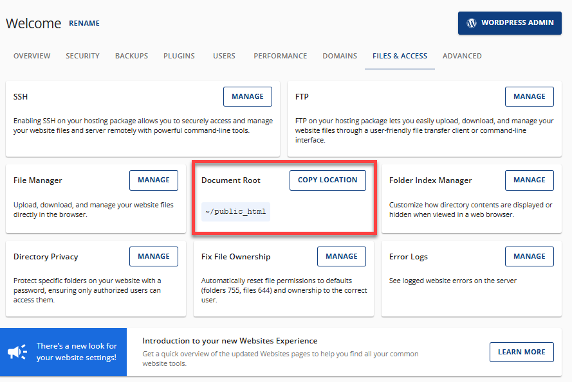
Task: Select the Plugins tab
Action: [179, 56]
